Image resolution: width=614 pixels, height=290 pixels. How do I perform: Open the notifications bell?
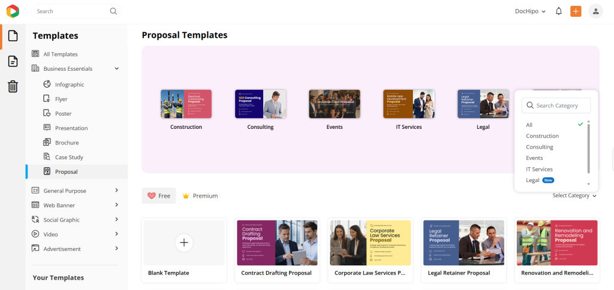point(559,11)
